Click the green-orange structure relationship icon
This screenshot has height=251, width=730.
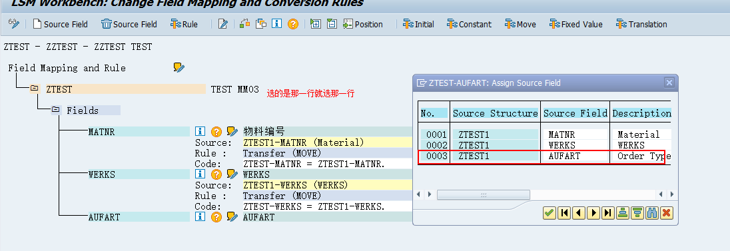(x=245, y=24)
